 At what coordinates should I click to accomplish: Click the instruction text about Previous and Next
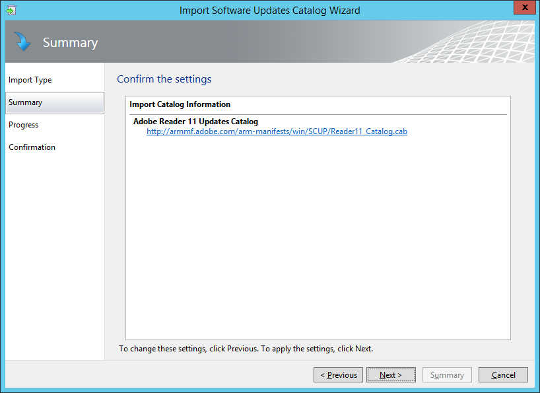tap(246, 349)
